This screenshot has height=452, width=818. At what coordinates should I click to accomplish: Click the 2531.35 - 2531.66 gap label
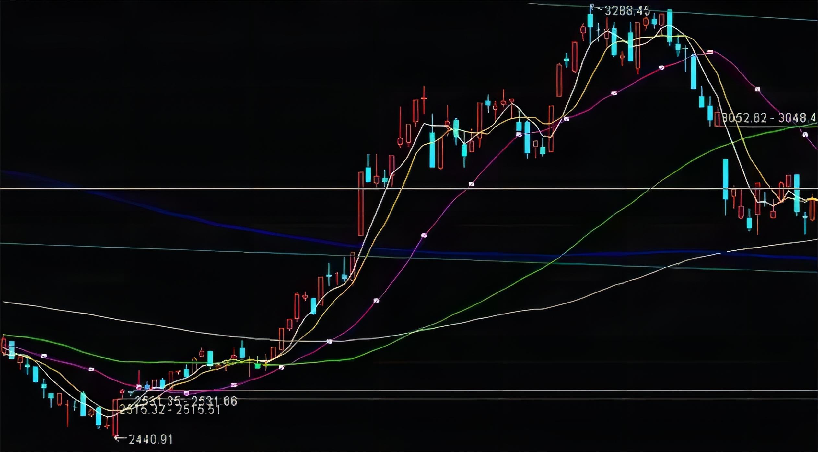point(186,401)
